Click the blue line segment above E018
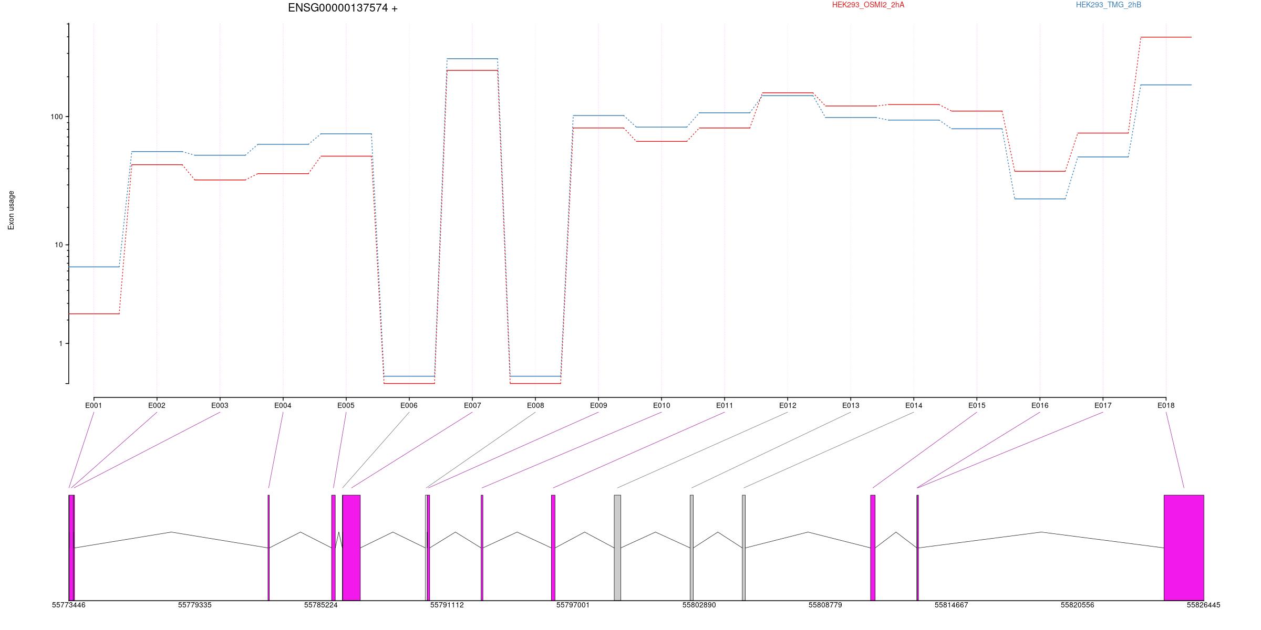Viewport: 1261px width, 630px height. tap(1166, 85)
